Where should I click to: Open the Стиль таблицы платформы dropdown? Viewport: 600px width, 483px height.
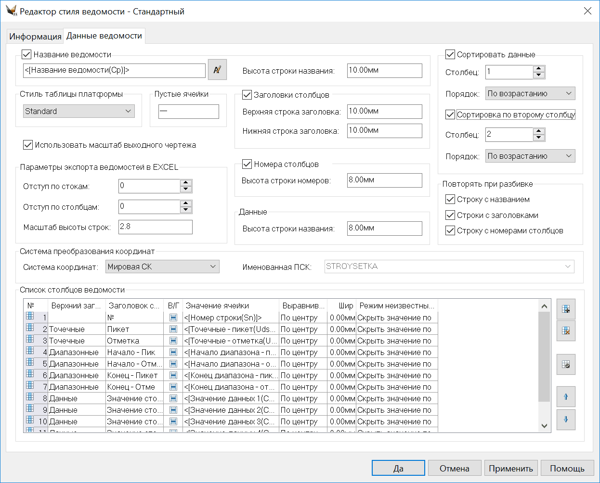79,111
